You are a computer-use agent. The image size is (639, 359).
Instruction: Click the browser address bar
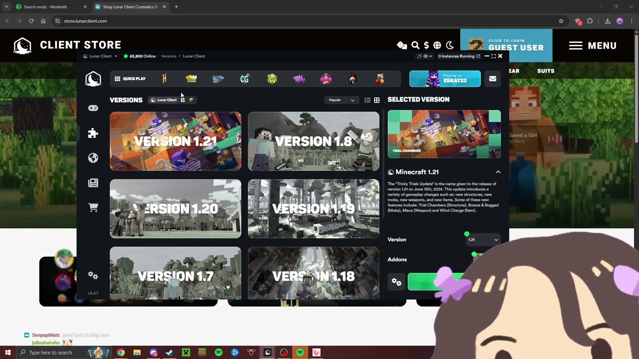[305, 21]
